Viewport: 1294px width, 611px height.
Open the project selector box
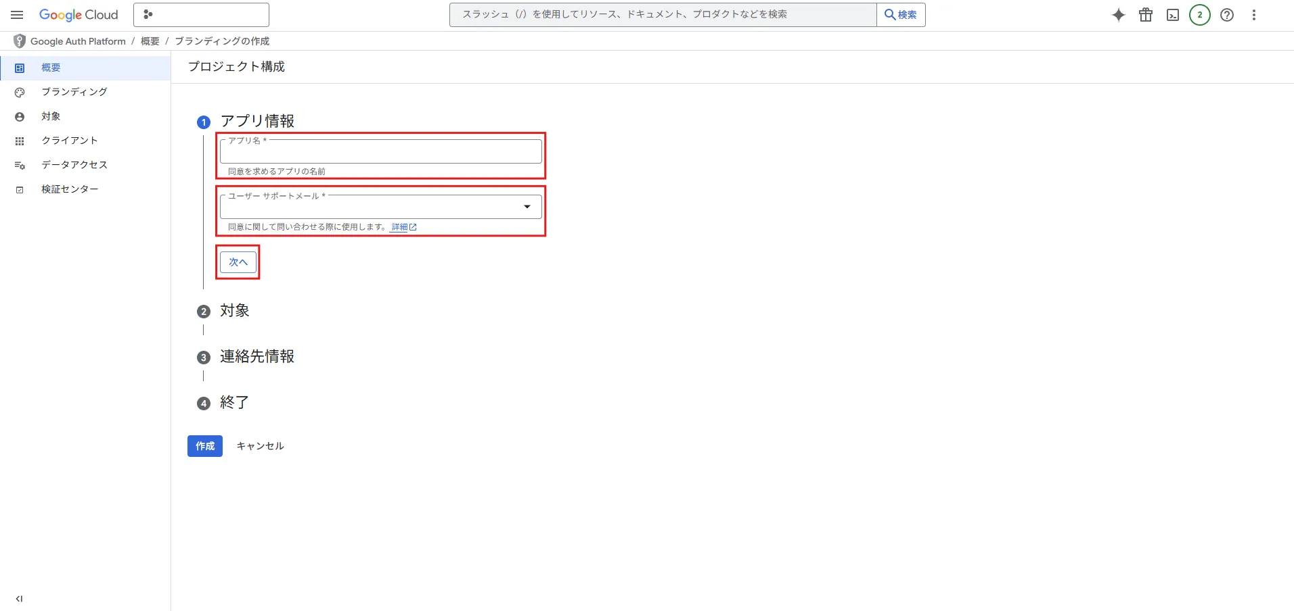201,15
